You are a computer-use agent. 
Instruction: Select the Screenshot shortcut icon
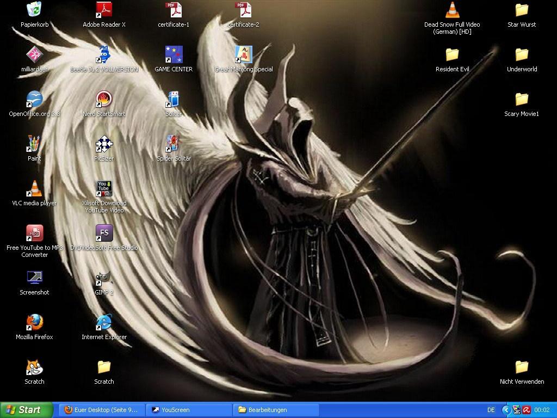point(34,278)
